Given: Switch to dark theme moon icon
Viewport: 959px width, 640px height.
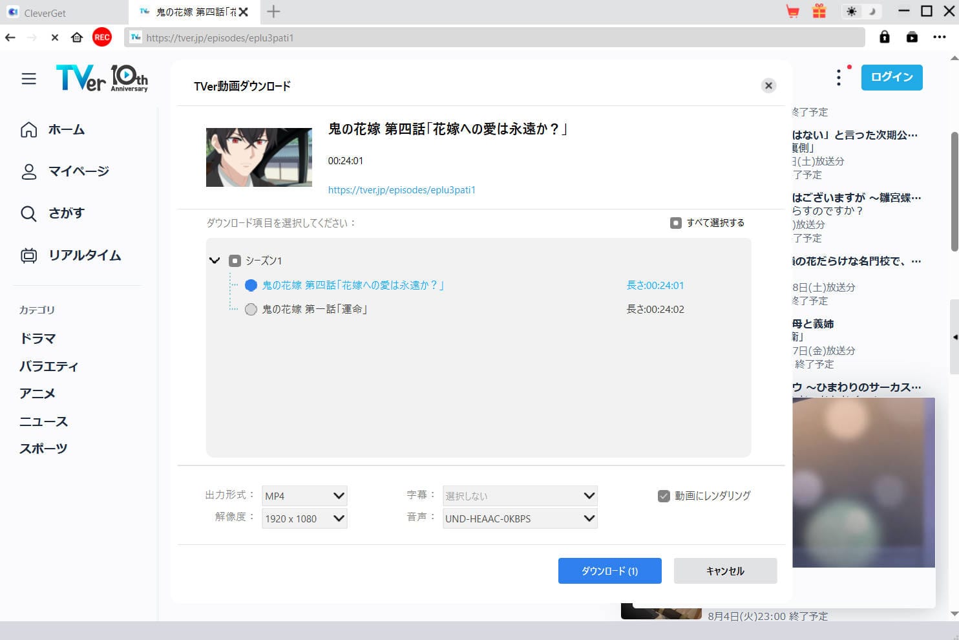Looking at the screenshot, I should pos(872,12).
